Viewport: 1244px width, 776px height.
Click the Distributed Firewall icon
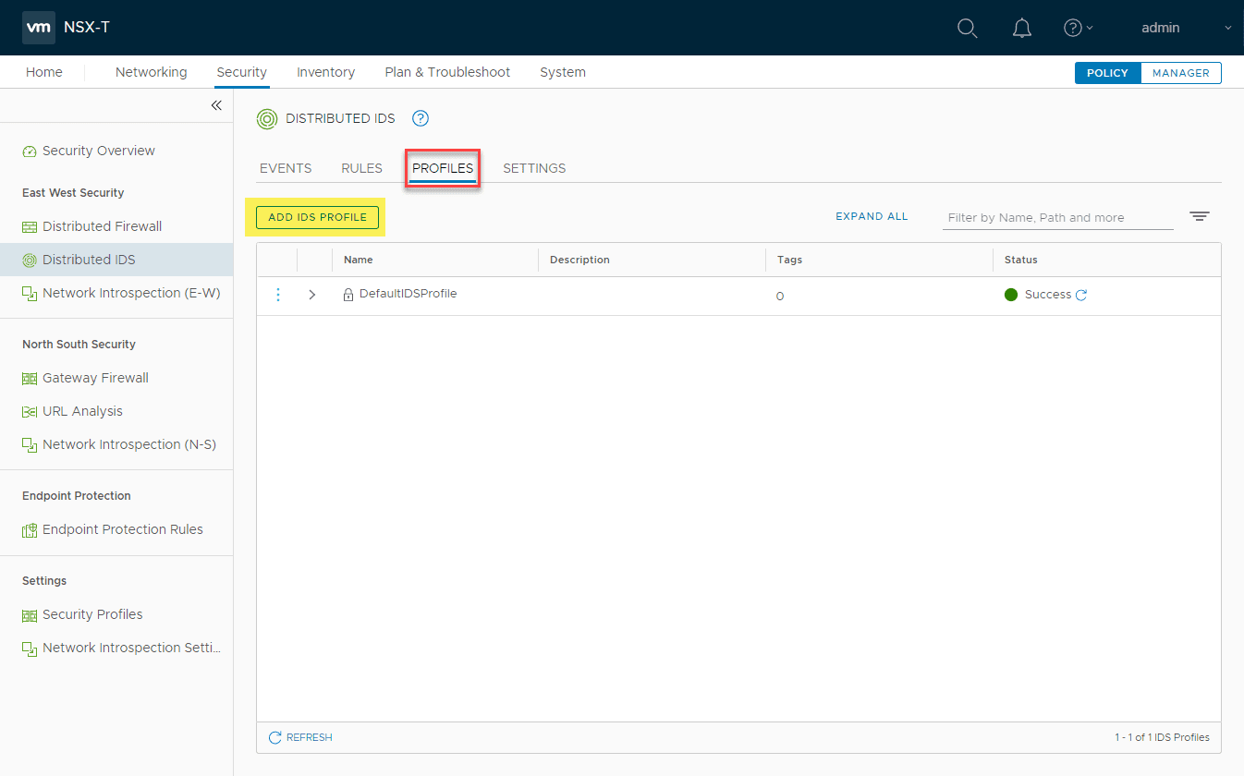coord(30,227)
